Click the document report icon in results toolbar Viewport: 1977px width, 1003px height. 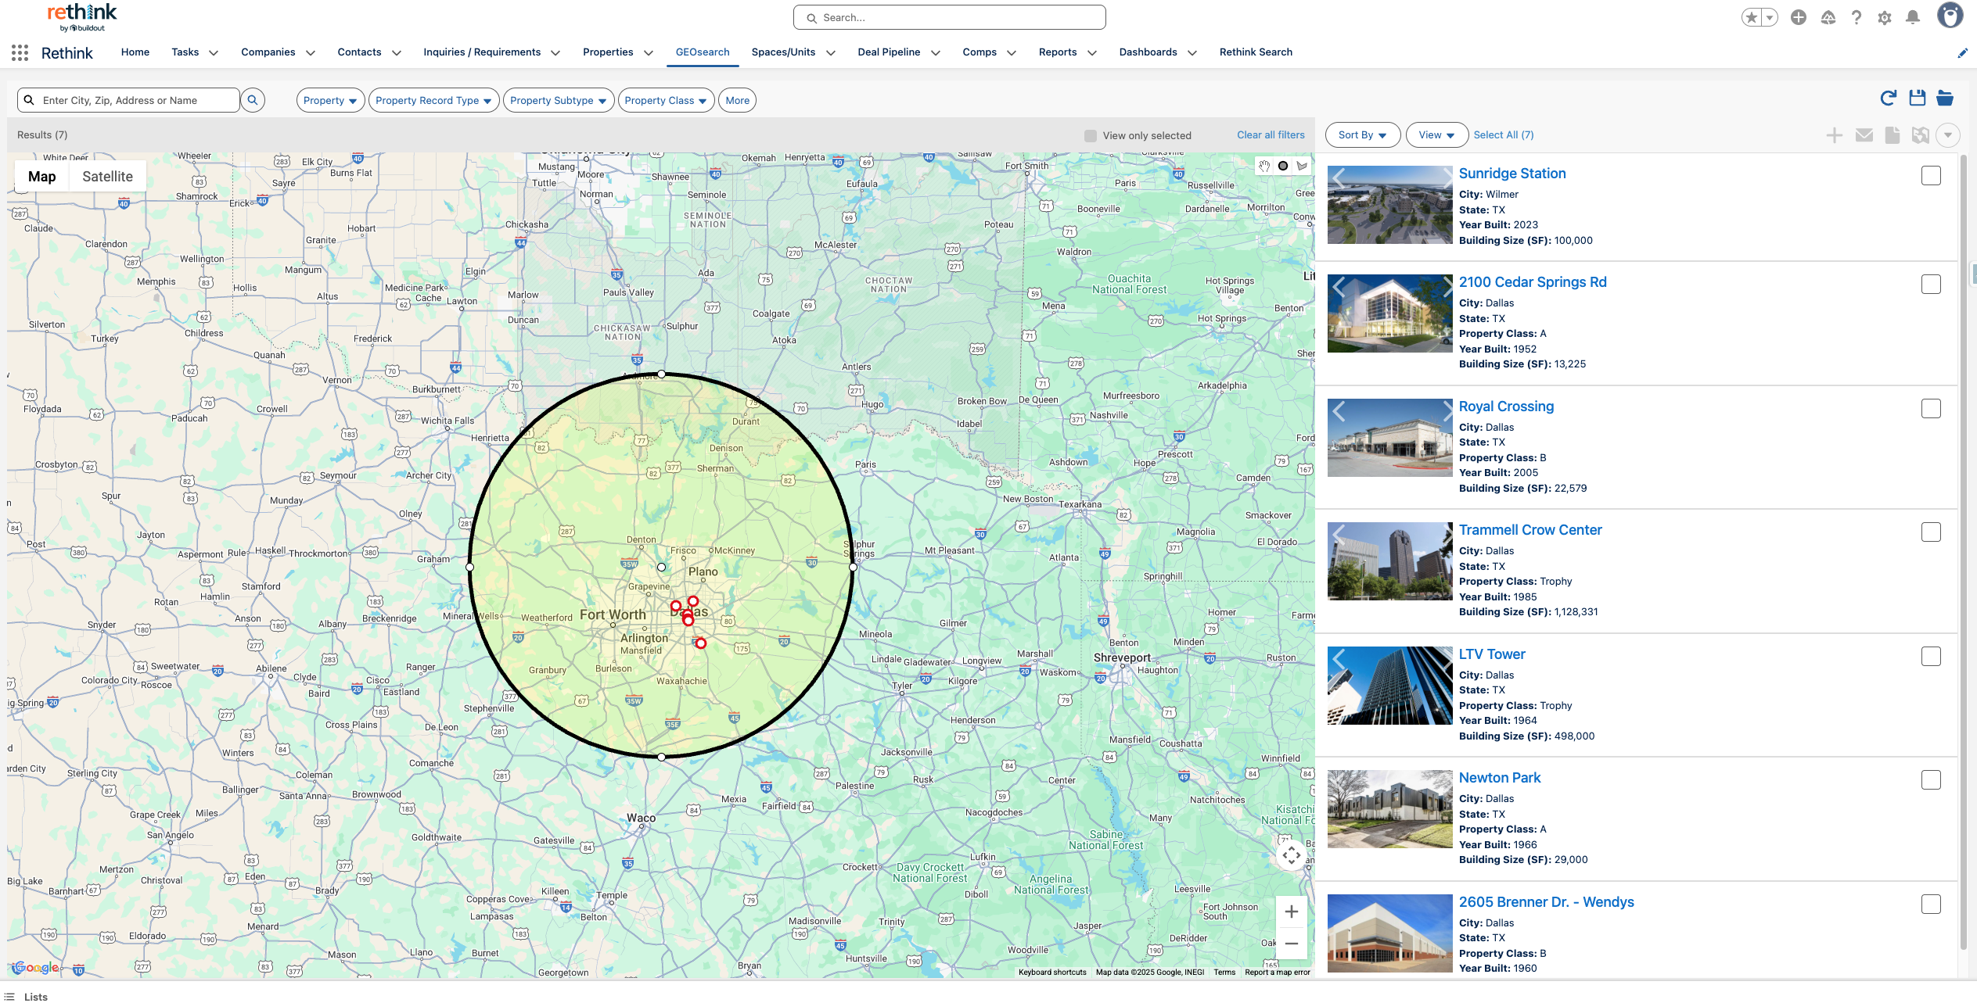click(x=1893, y=135)
